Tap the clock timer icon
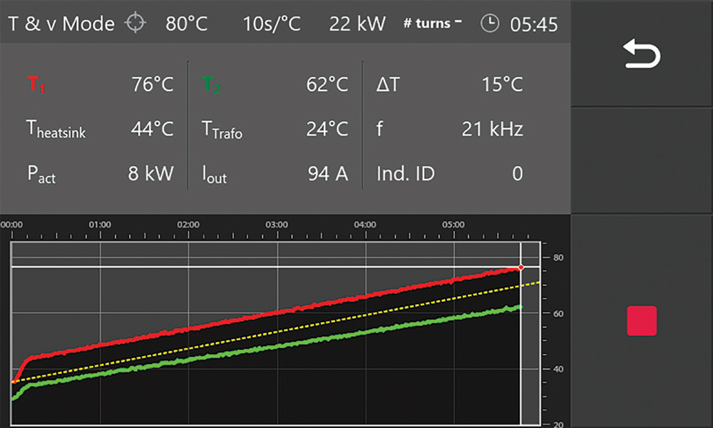The height and width of the screenshot is (428, 713). pos(490,24)
